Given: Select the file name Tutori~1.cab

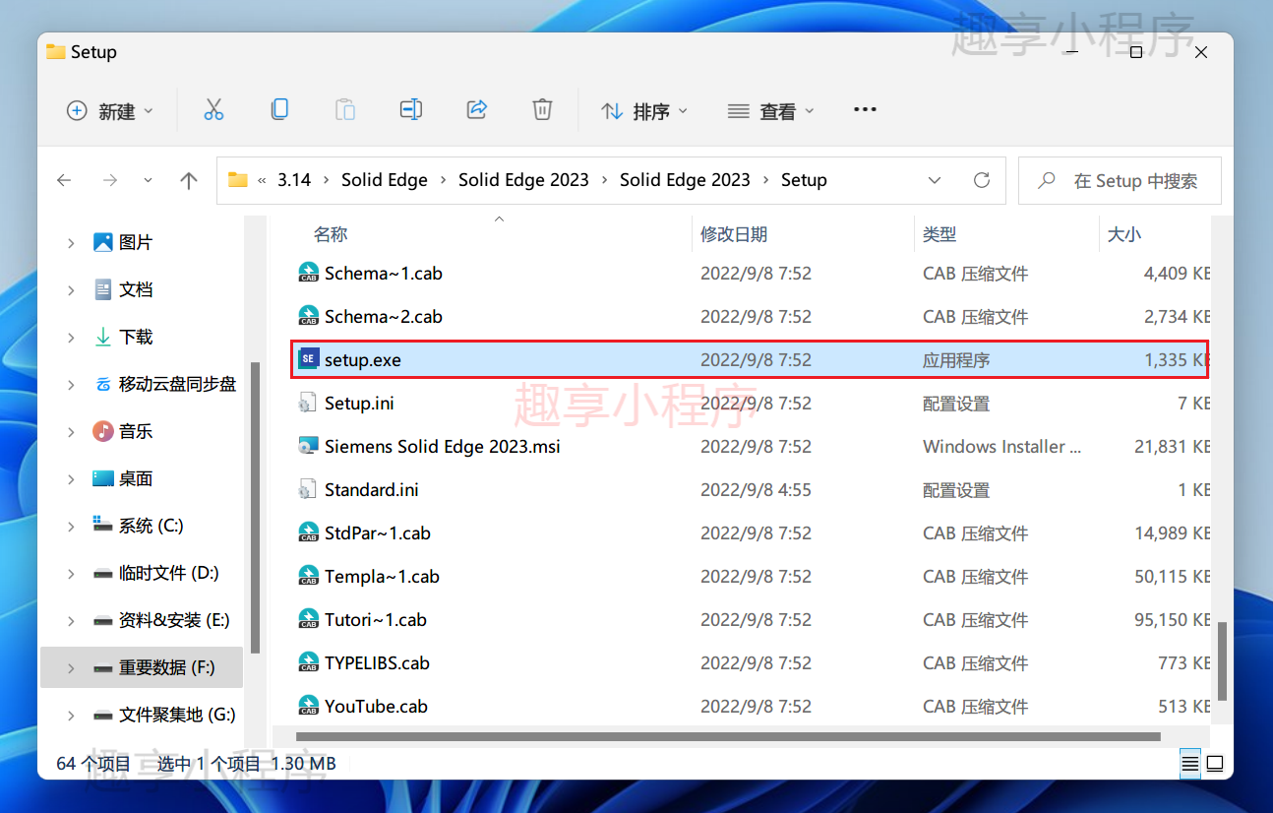Looking at the screenshot, I should 376,620.
